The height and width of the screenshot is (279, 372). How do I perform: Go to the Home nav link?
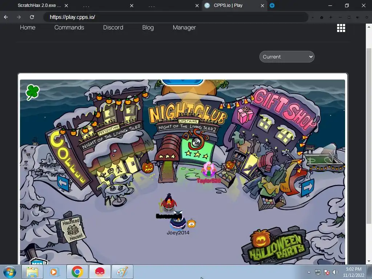(x=28, y=28)
